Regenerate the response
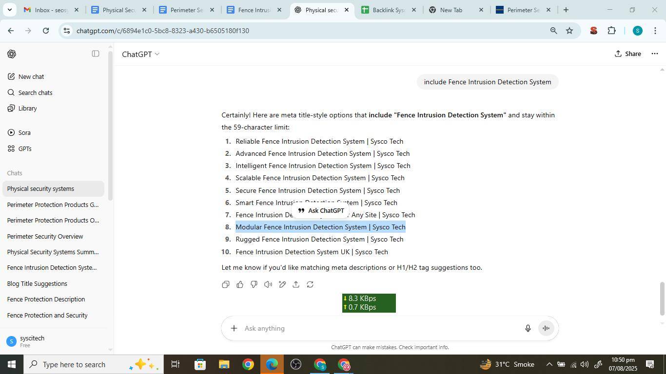 tap(310, 284)
